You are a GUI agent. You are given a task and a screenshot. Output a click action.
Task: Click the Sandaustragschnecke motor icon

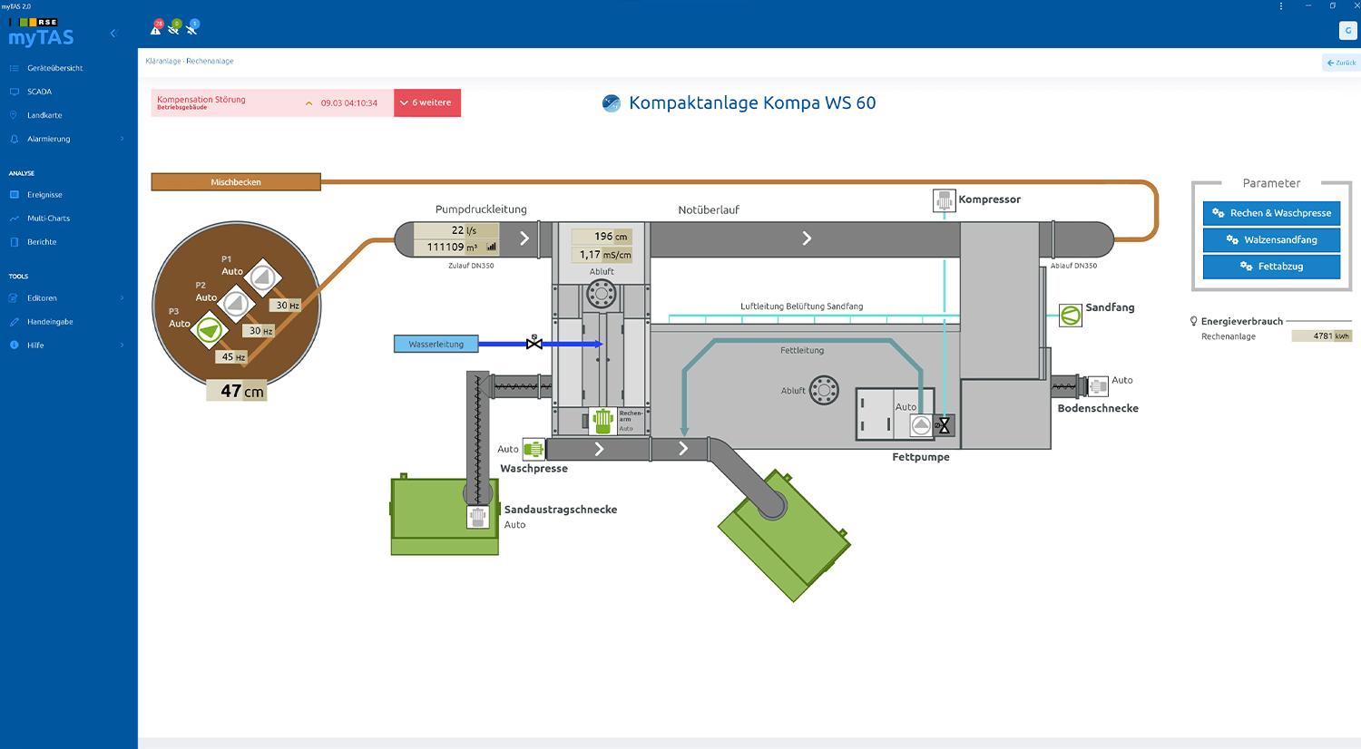pos(478,518)
